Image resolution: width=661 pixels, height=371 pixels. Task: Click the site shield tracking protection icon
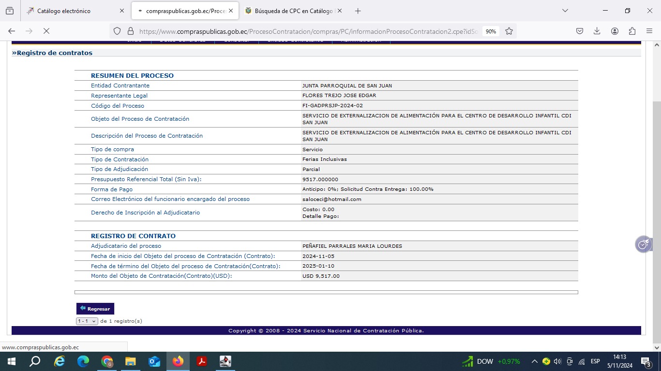pos(117,31)
